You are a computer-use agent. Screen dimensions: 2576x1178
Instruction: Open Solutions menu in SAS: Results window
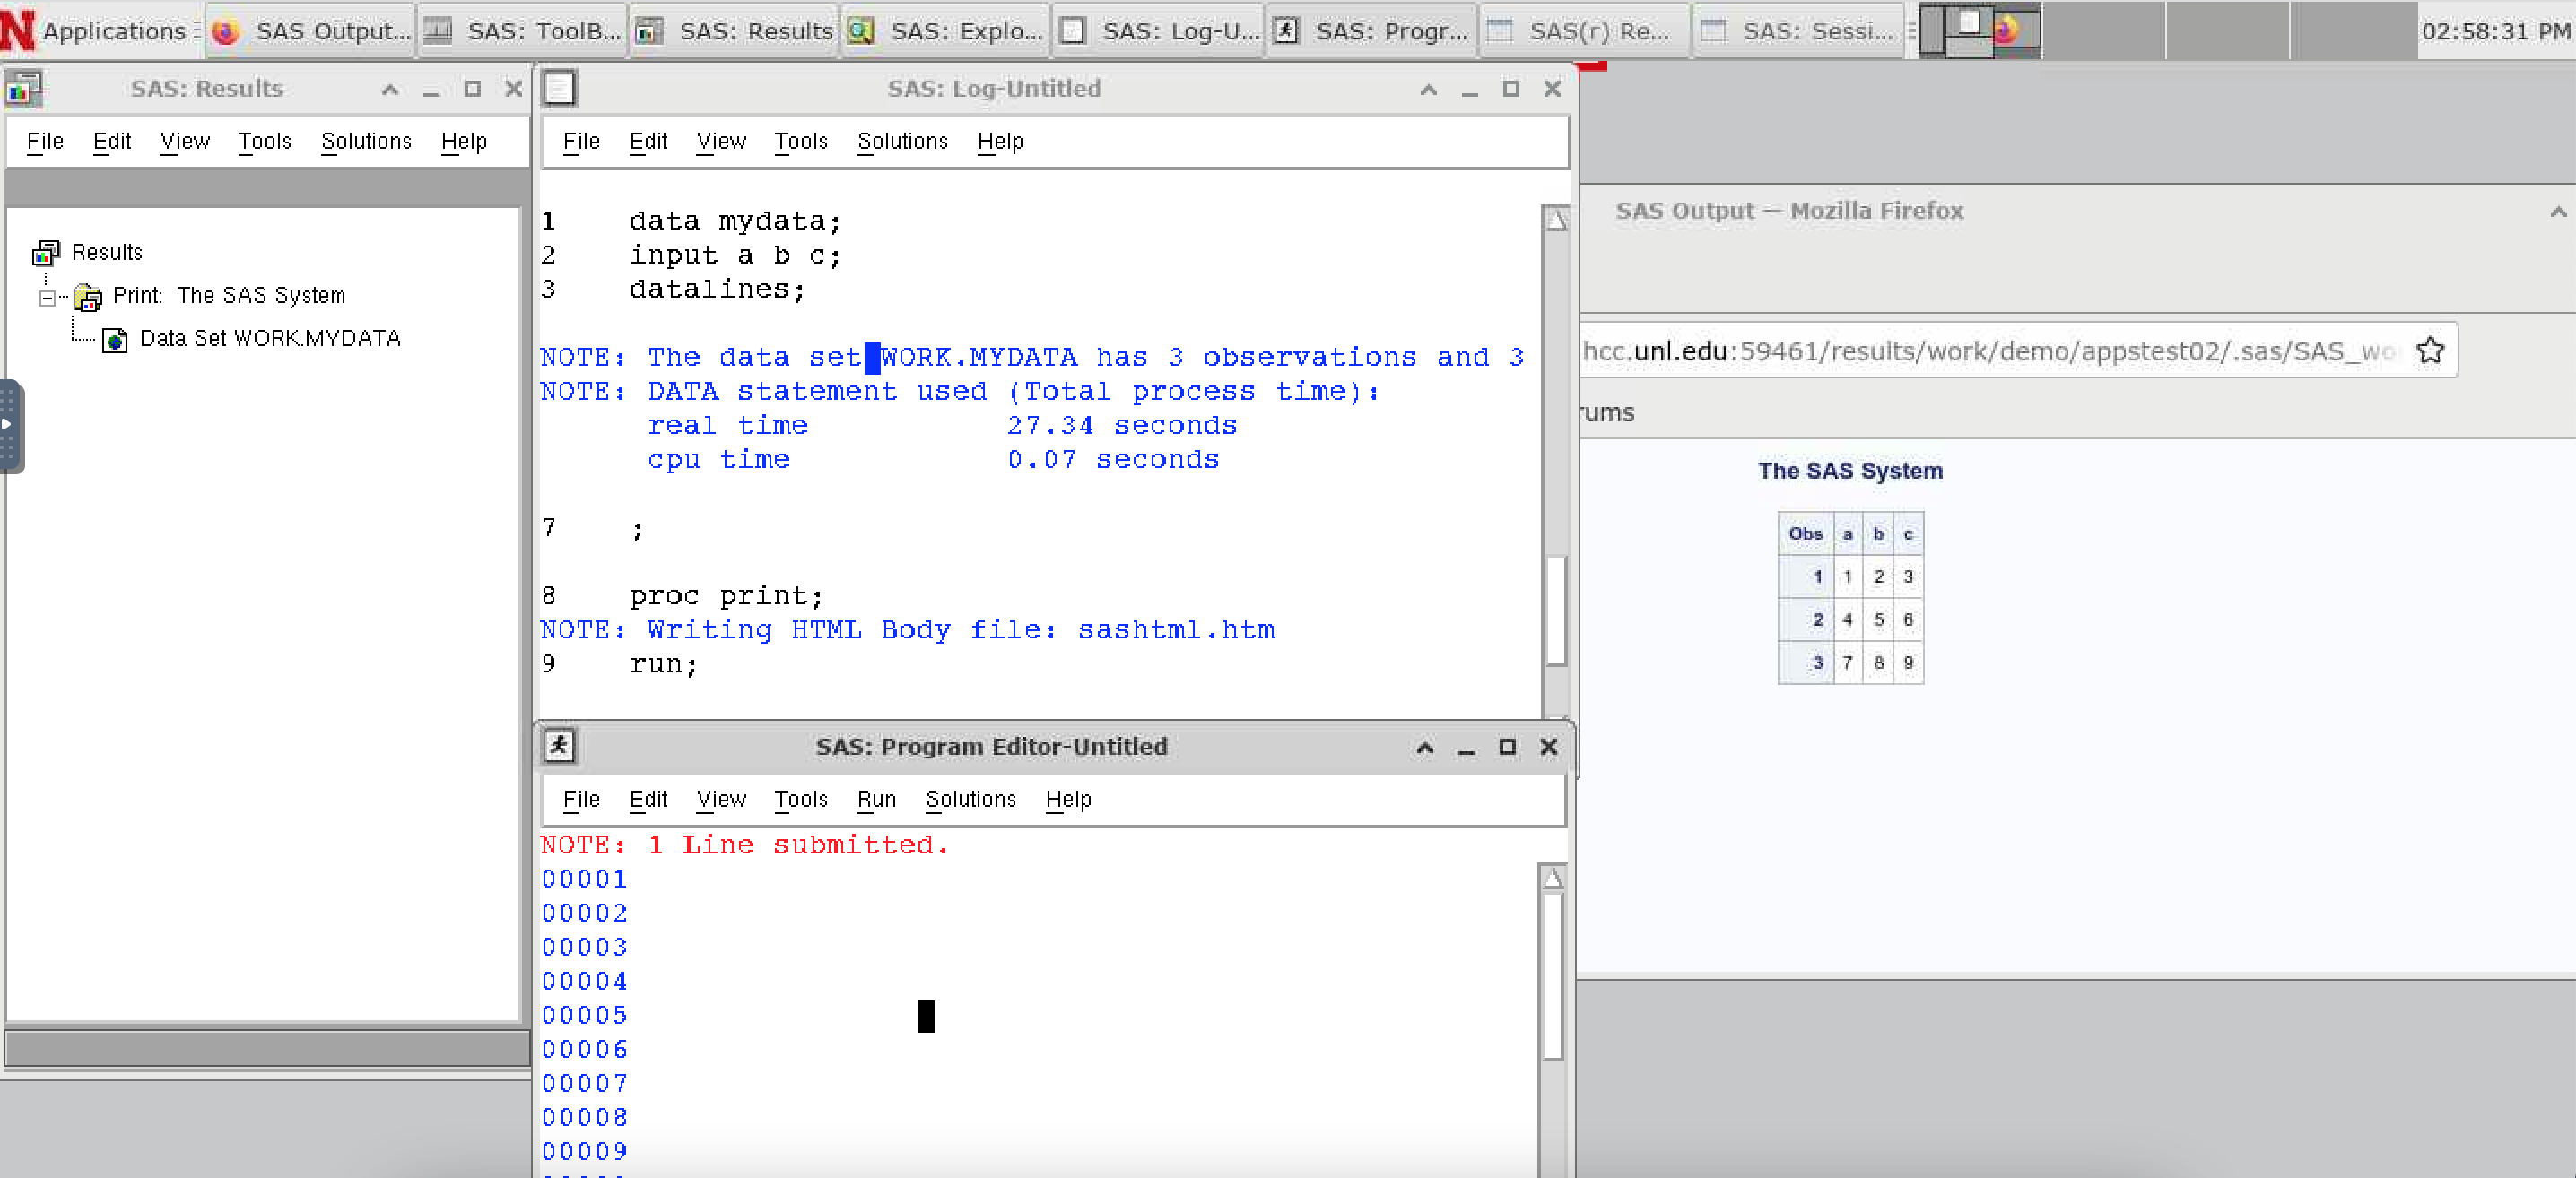pos(366,141)
